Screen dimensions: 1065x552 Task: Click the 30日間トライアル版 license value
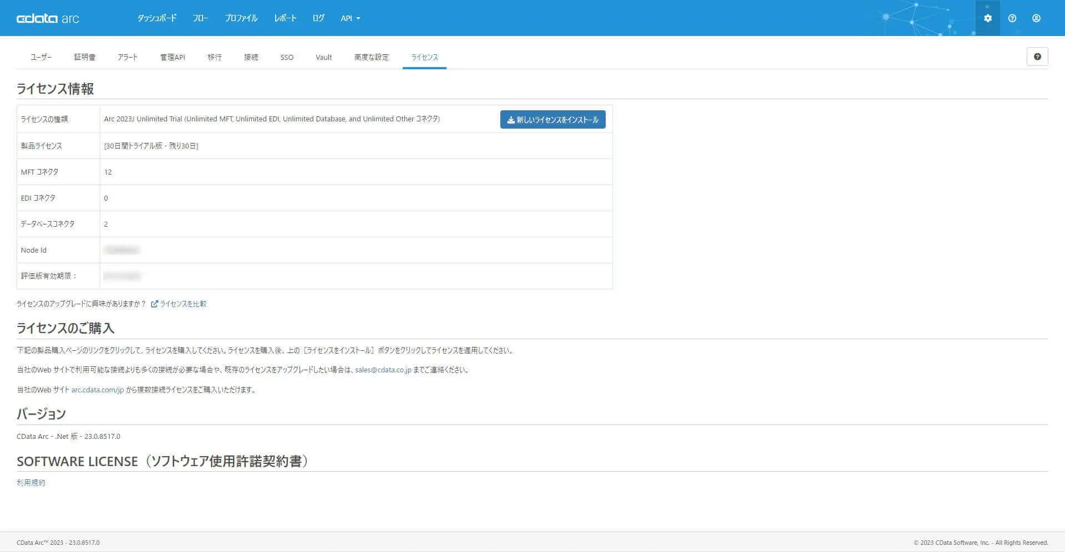coord(151,146)
